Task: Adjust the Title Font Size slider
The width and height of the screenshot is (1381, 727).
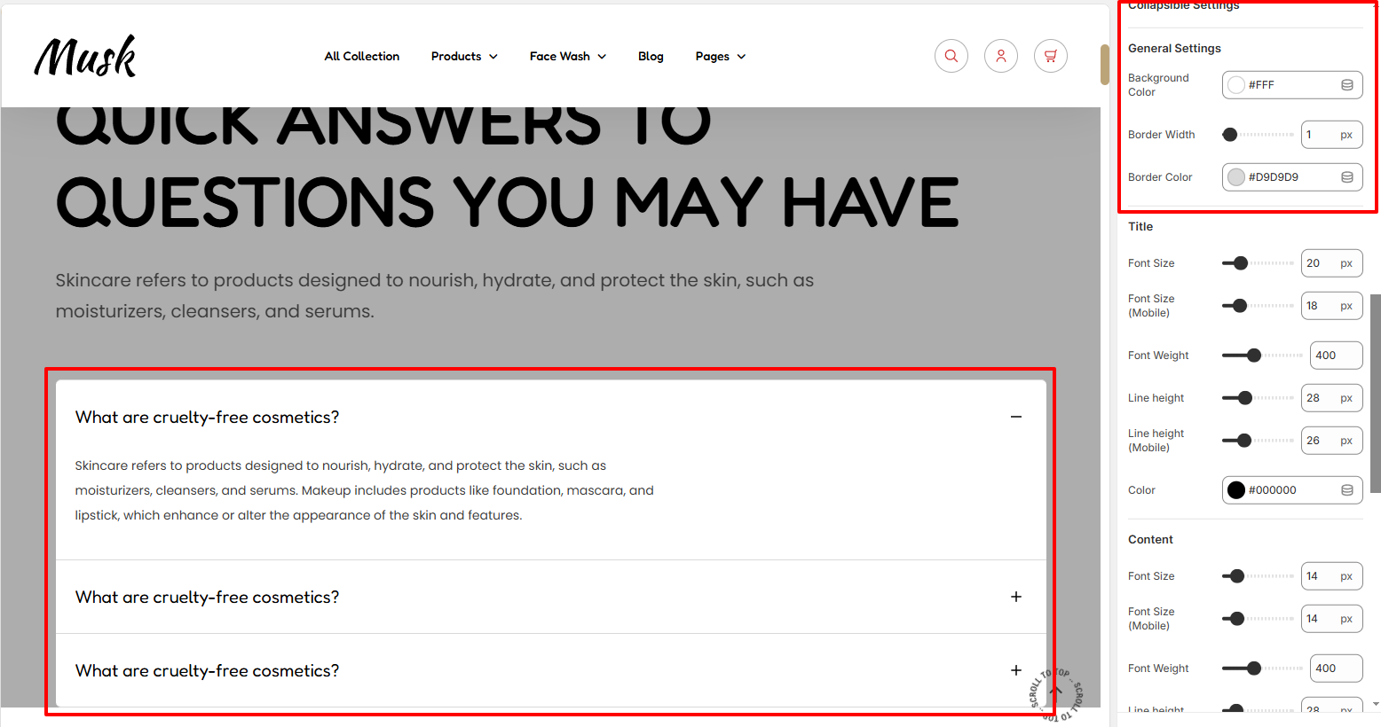Action: (x=1258, y=263)
